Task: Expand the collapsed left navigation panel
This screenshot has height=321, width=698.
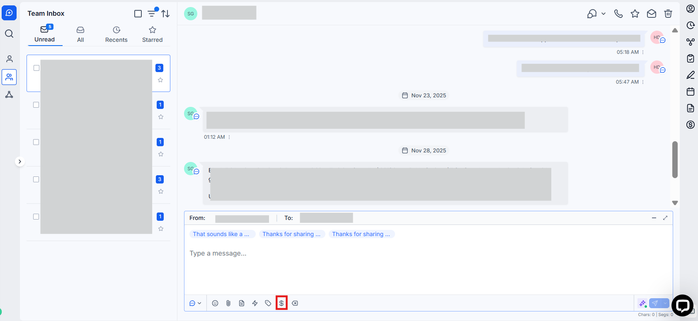Action: point(19,162)
